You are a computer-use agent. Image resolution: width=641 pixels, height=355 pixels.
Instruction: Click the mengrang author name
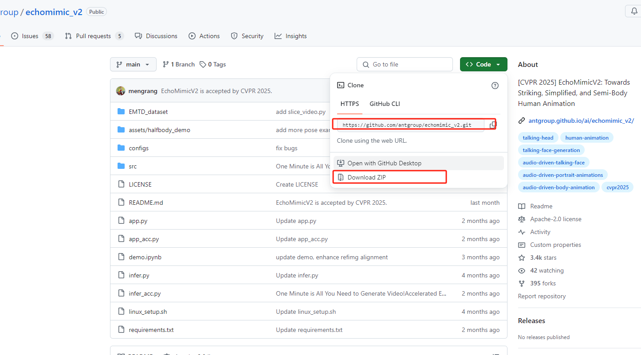click(x=143, y=91)
